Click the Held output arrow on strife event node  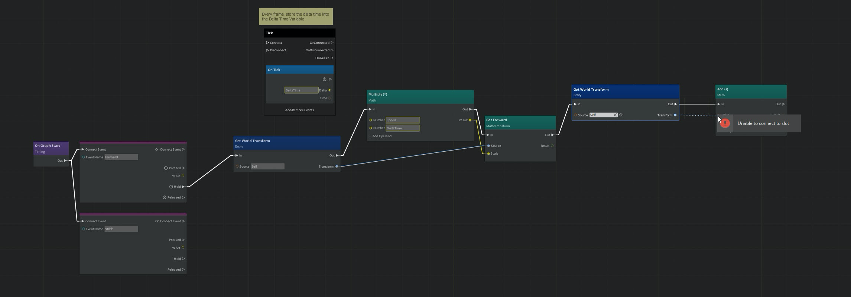click(x=183, y=259)
